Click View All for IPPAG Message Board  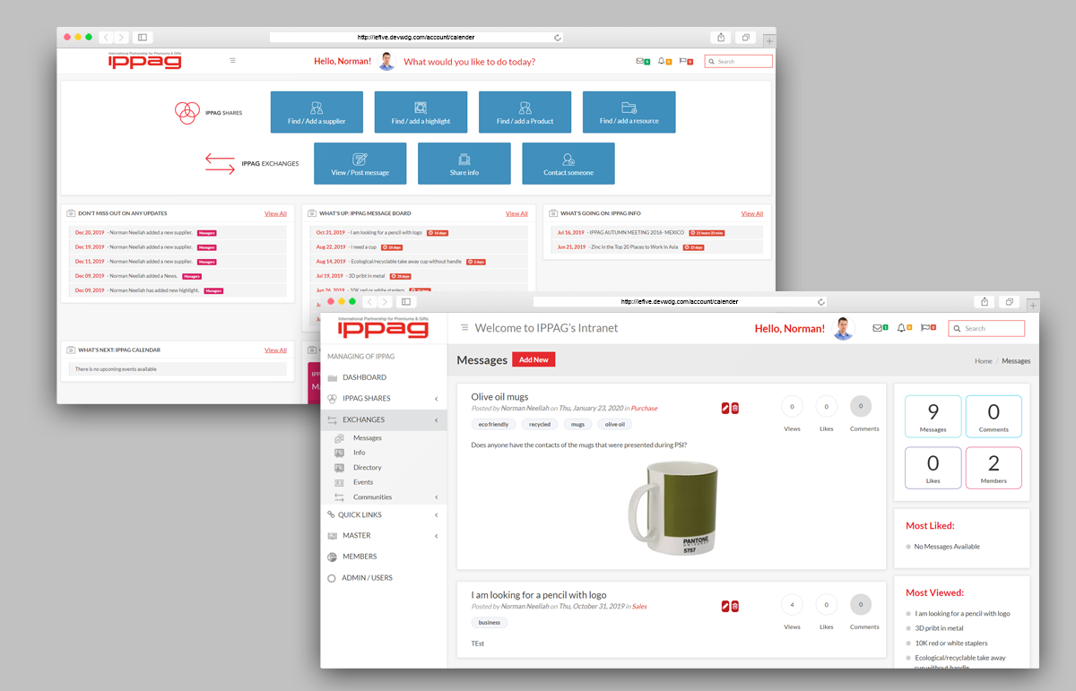516,213
